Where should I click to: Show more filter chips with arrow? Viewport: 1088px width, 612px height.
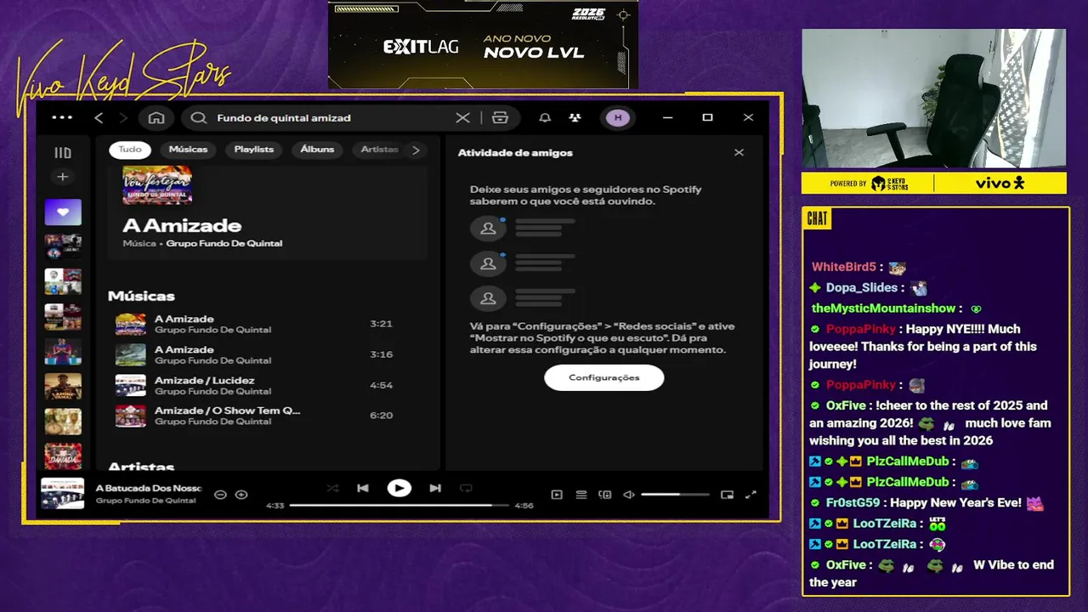tap(416, 150)
